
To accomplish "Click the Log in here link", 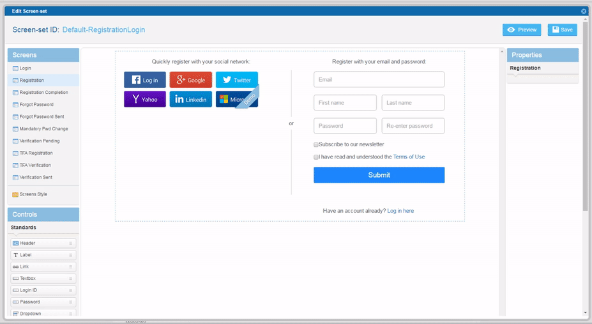I will pyautogui.click(x=400, y=211).
